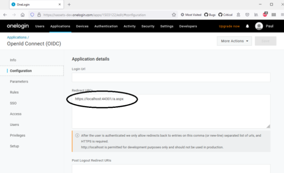Open the Developers menu
The image size is (284, 173).
188,26
